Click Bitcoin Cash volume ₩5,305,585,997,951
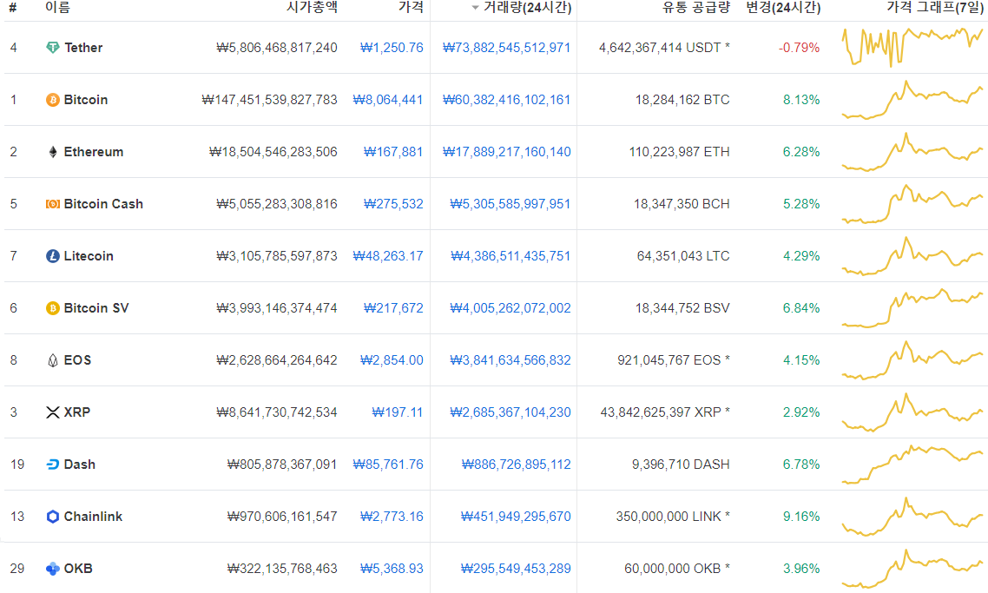Viewport: 988px width, 593px height. [510, 203]
